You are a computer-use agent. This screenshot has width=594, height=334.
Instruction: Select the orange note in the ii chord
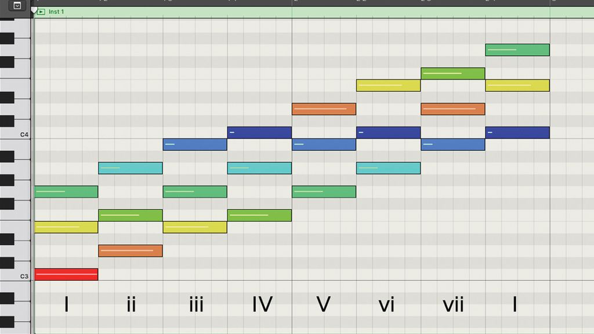point(130,251)
